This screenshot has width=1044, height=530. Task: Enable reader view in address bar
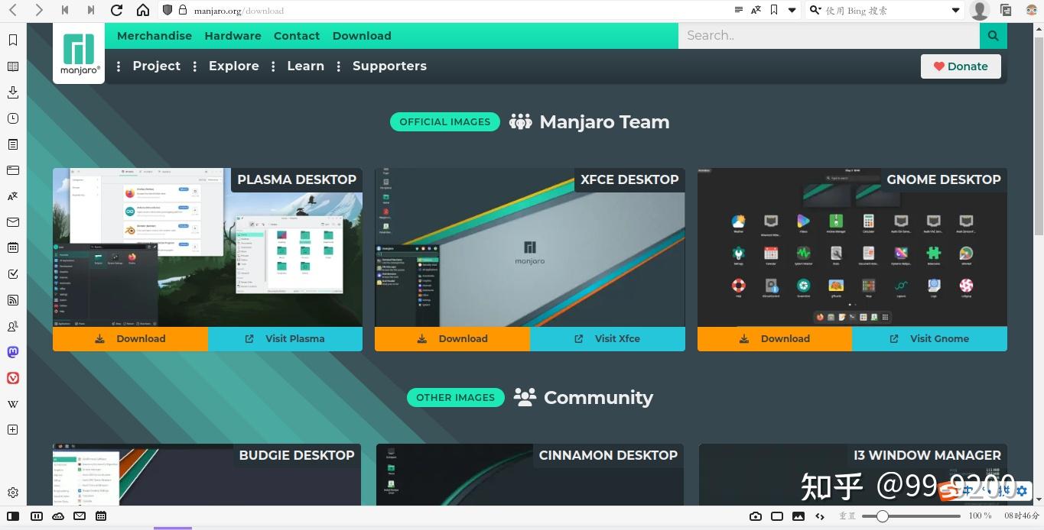coord(738,10)
